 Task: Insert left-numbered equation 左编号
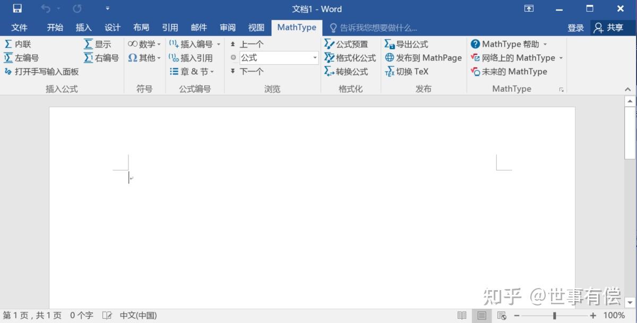[x=21, y=58]
